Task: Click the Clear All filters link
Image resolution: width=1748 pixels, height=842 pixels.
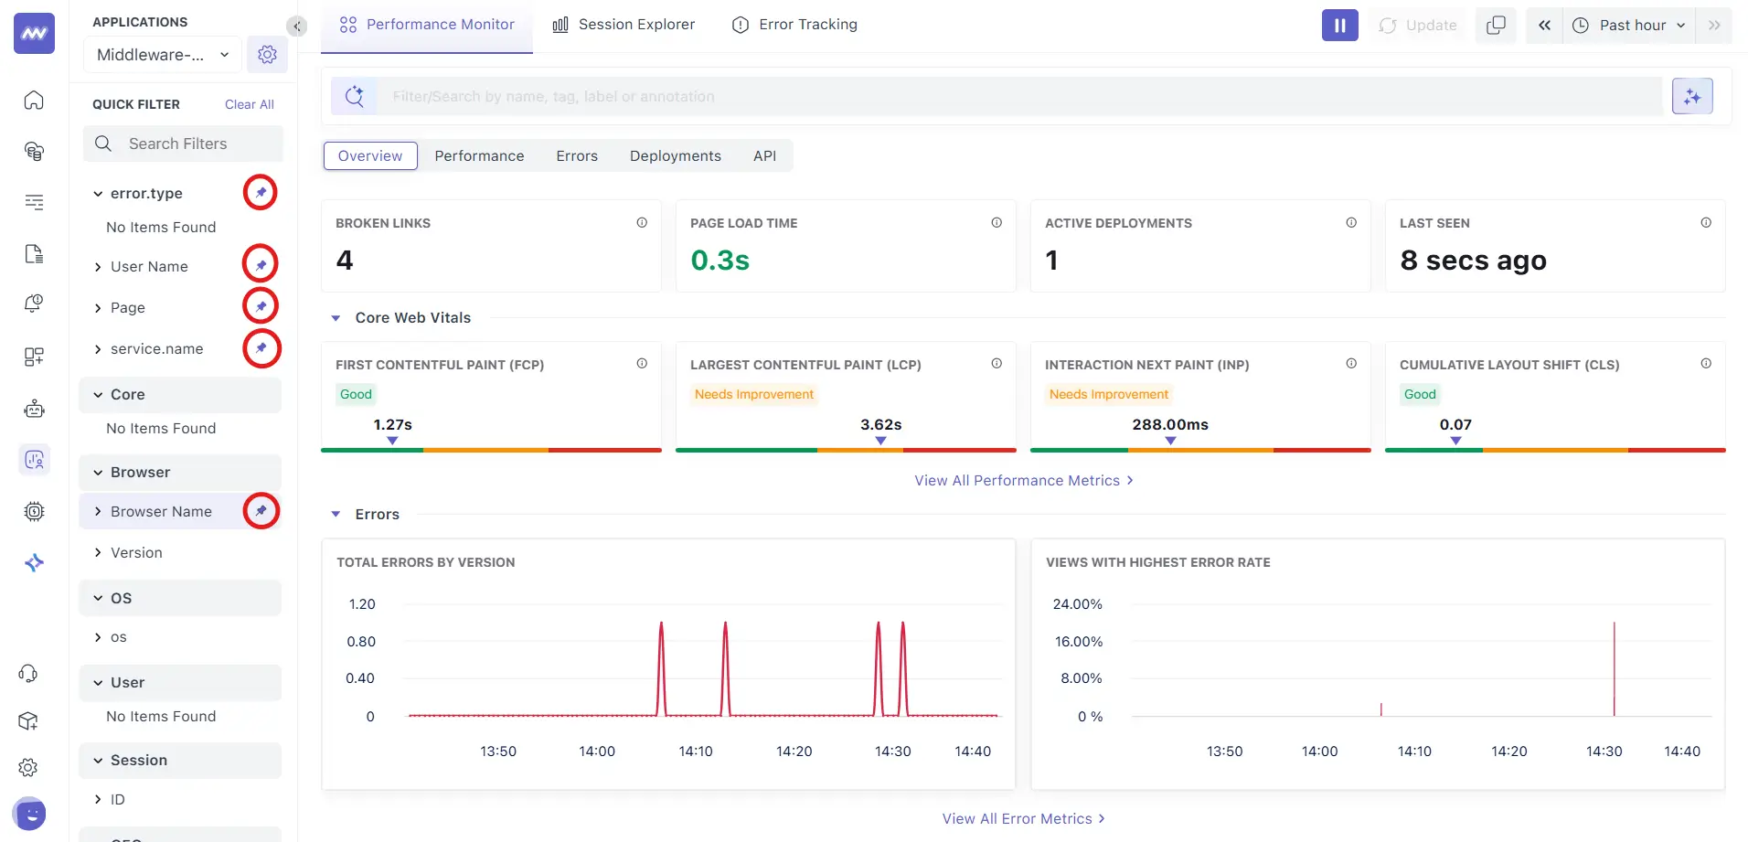Action: [249, 103]
